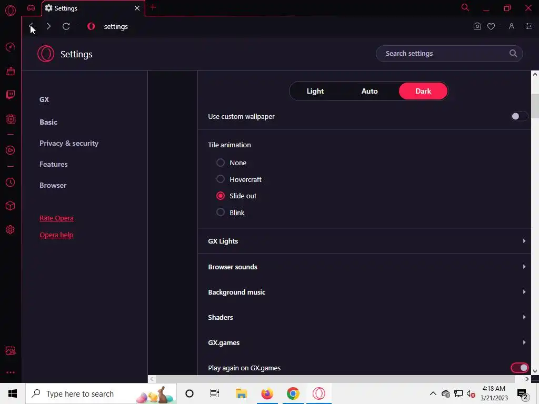Expand the Browser sounds section
This screenshot has height=404, width=539.
click(x=364, y=267)
